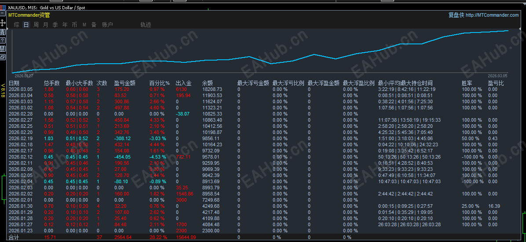Click the profit ratio value 16.39
Screen dimensions: 526x242
(x=494, y=206)
